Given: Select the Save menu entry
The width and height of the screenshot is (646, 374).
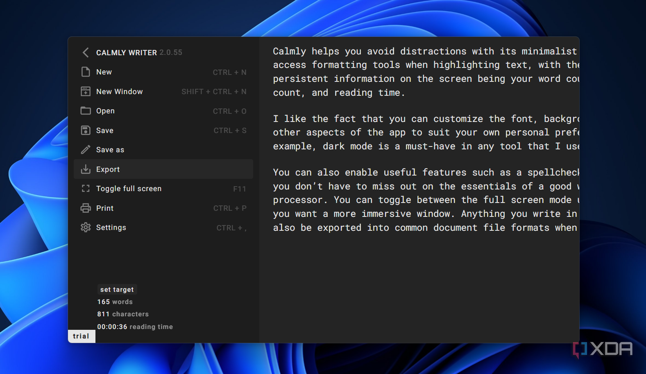Looking at the screenshot, I should 163,130.
